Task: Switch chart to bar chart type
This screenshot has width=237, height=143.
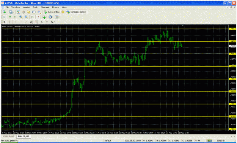Action: point(5,17)
